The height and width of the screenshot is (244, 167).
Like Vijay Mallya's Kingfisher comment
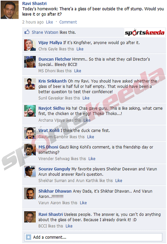(x=80, y=49)
